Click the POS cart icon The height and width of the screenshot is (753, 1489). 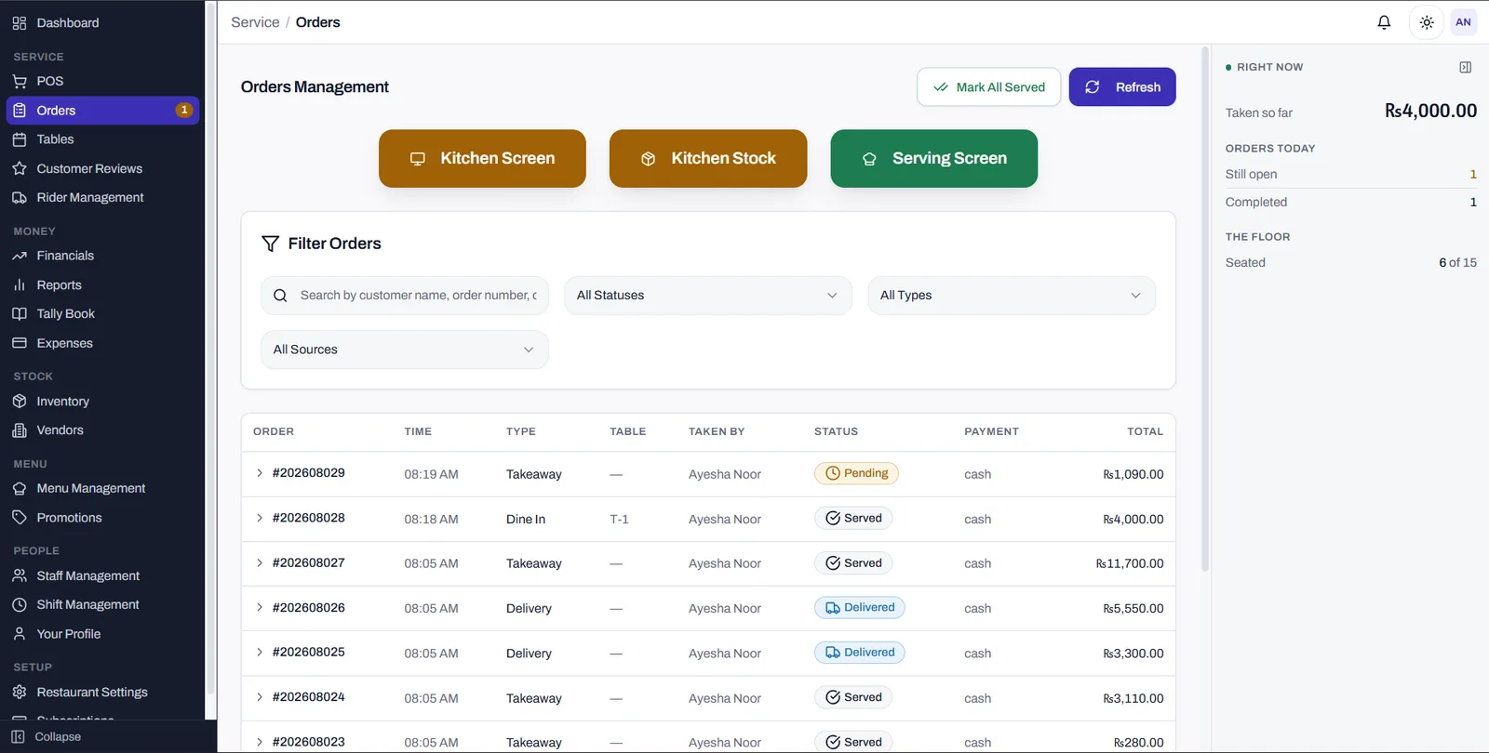click(20, 81)
